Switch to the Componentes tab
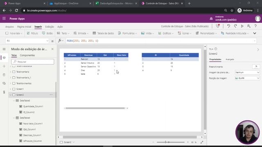This screenshot has height=147, width=262. tap(27, 56)
